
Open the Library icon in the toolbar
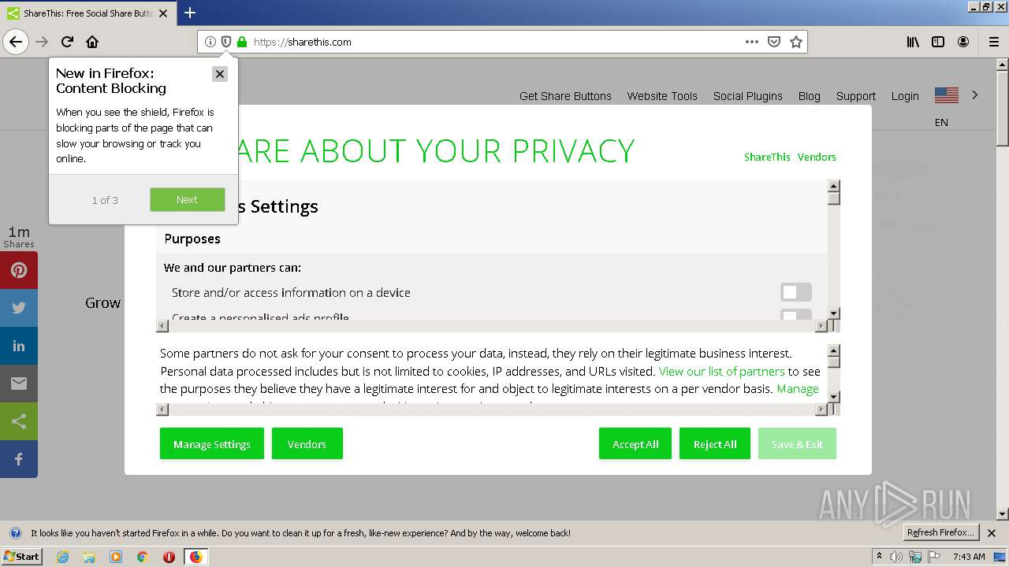[x=913, y=42]
